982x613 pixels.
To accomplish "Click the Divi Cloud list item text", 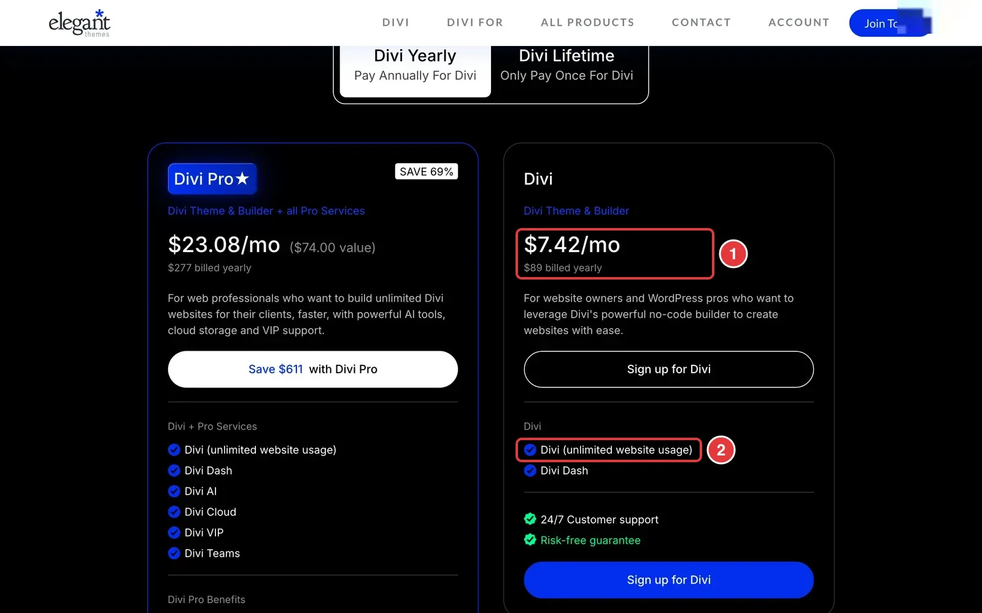I will pos(211,512).
